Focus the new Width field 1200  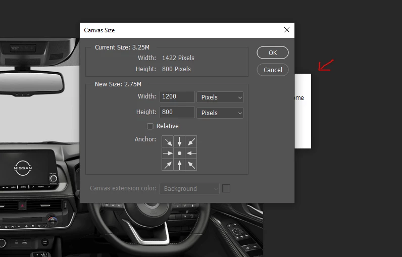177,96
